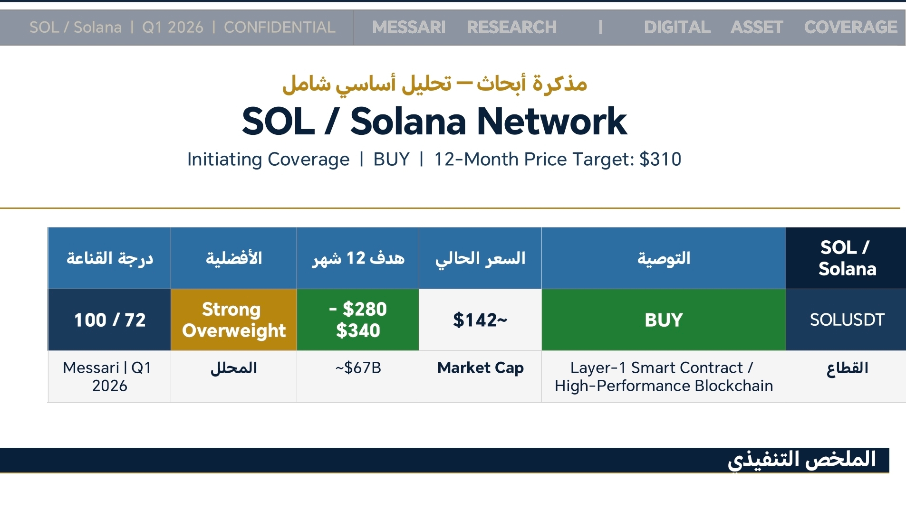The image size is (906, 509).
Task: Click the gold Arabic research note heading
Action: [x=434, y=84]
